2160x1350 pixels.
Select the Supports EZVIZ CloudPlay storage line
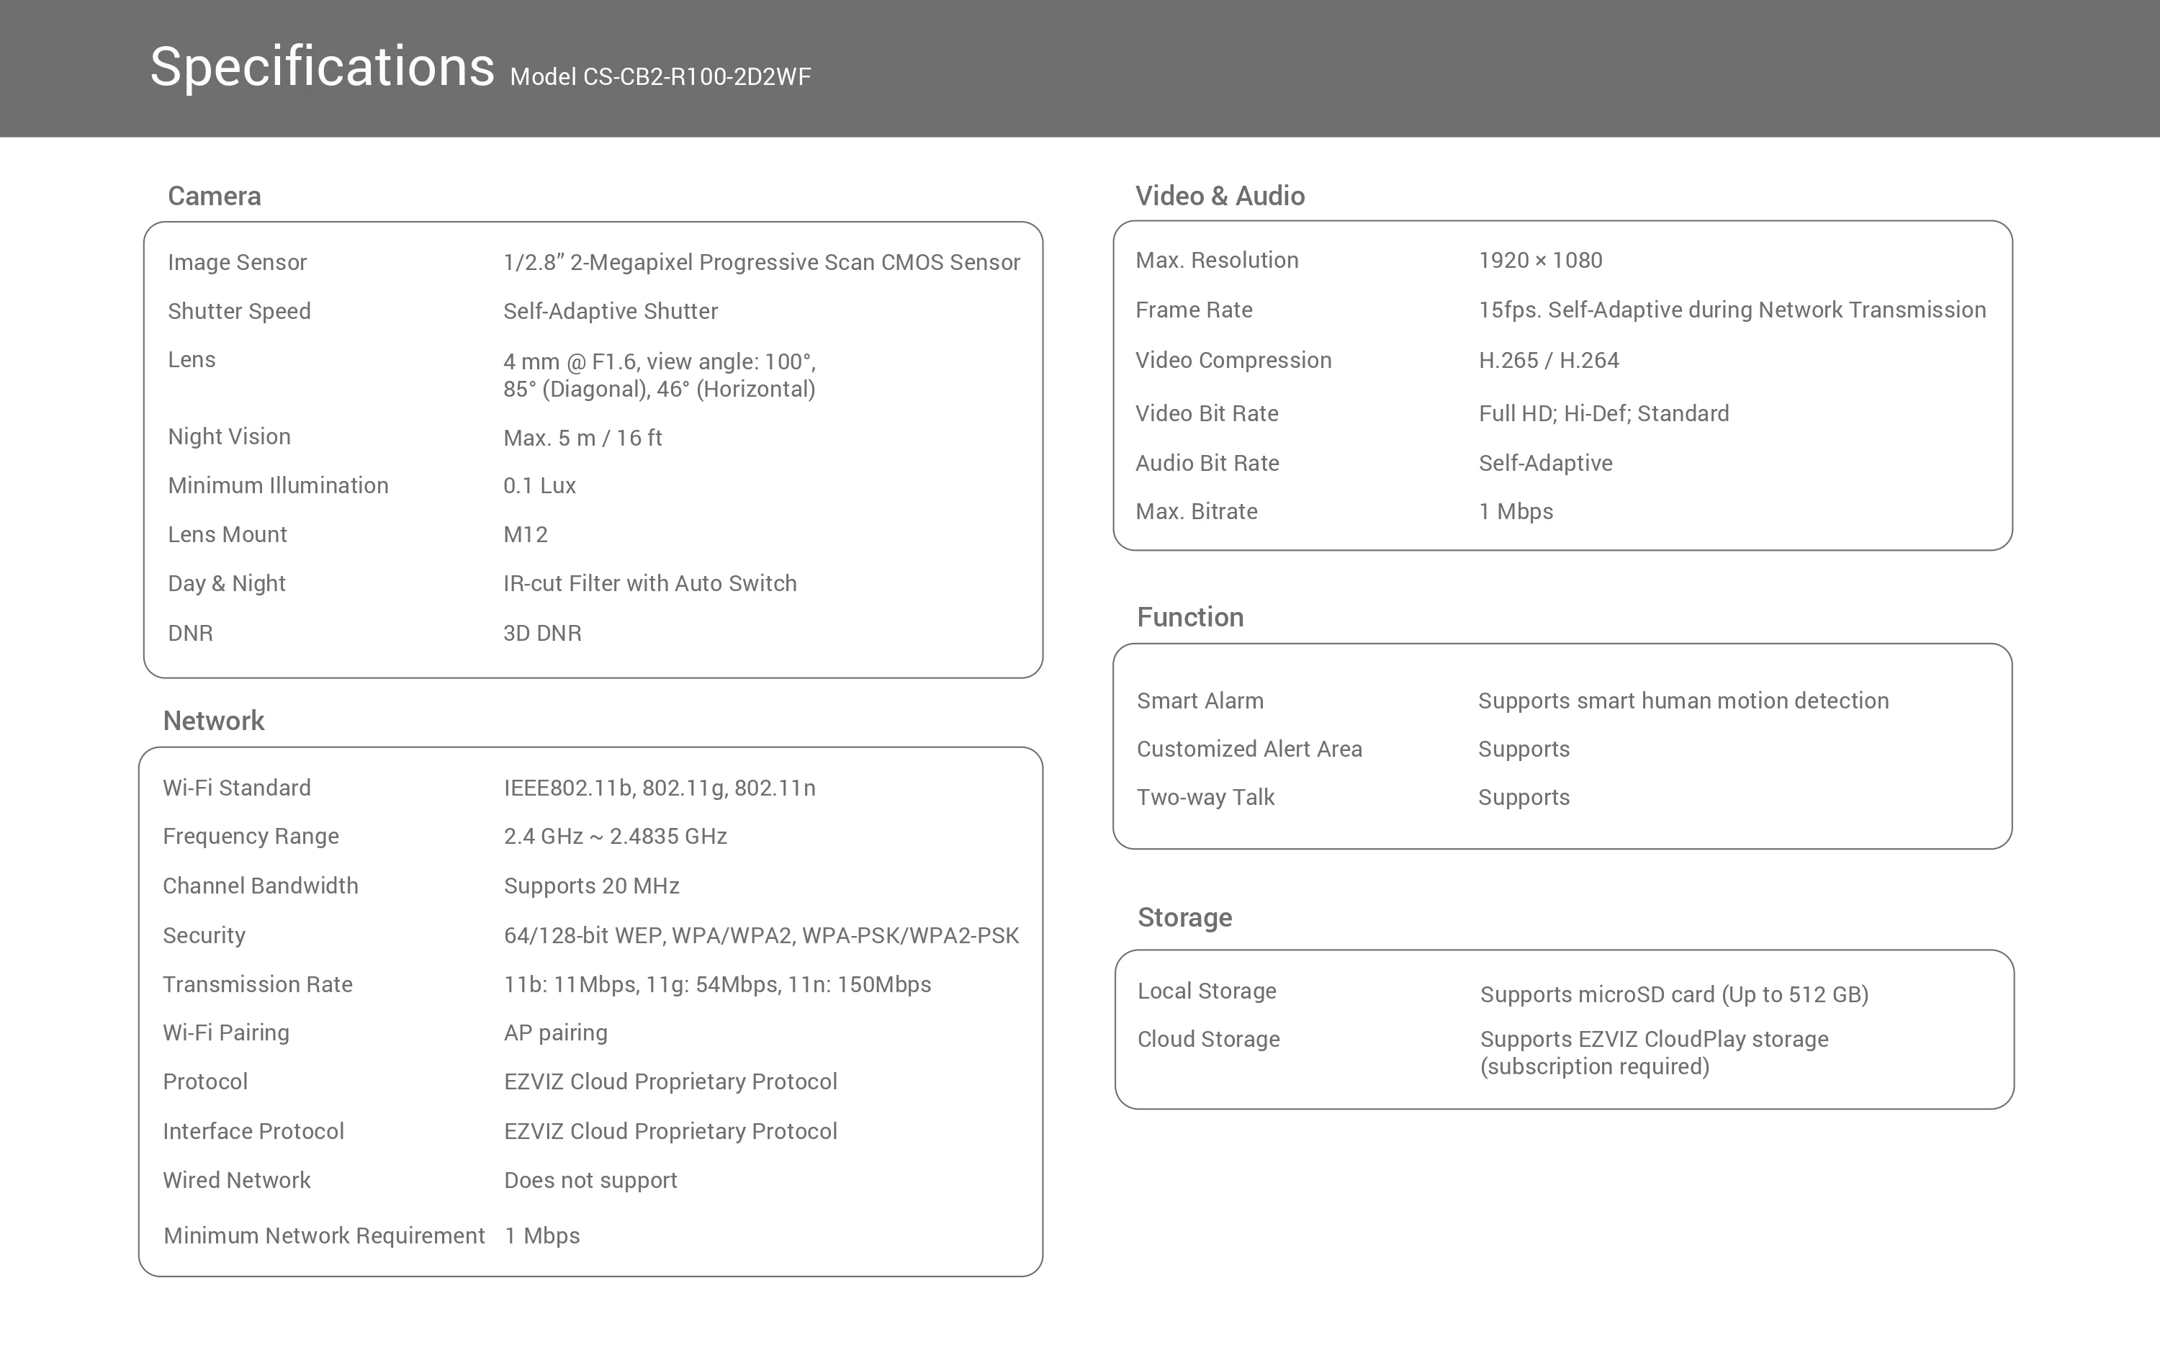click(1655, 1039)
